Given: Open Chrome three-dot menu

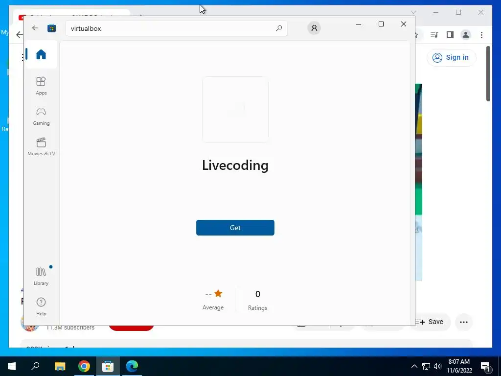Looking at the screenshot, I should [x=481, y=35].
